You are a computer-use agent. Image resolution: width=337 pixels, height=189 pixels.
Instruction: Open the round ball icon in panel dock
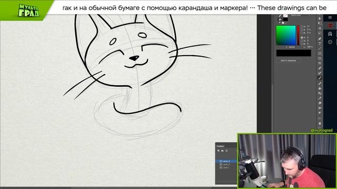tap(330, 42)
